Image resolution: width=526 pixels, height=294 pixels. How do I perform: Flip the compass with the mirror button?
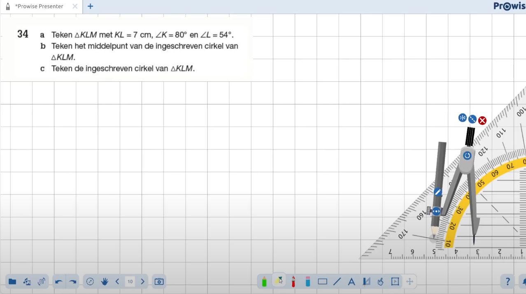coord(463,118)
